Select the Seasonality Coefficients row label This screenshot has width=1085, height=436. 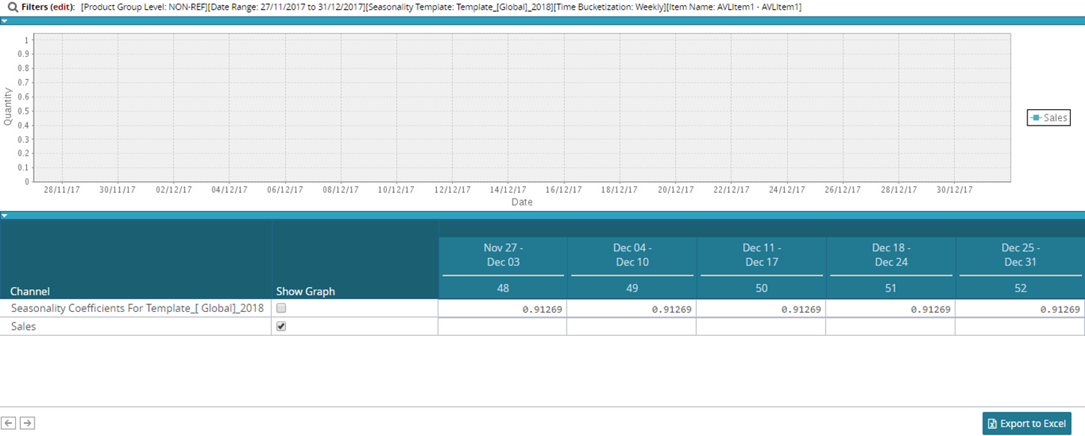click(137, 308)
